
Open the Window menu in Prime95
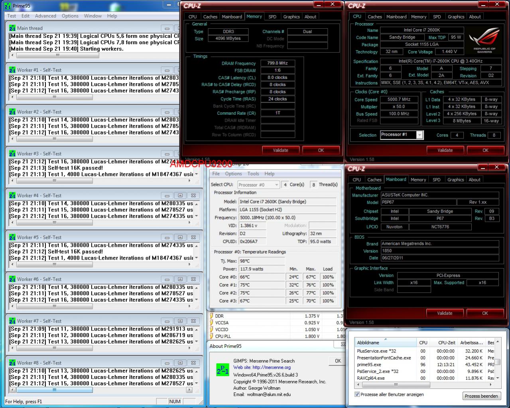(x=93, y=16)
